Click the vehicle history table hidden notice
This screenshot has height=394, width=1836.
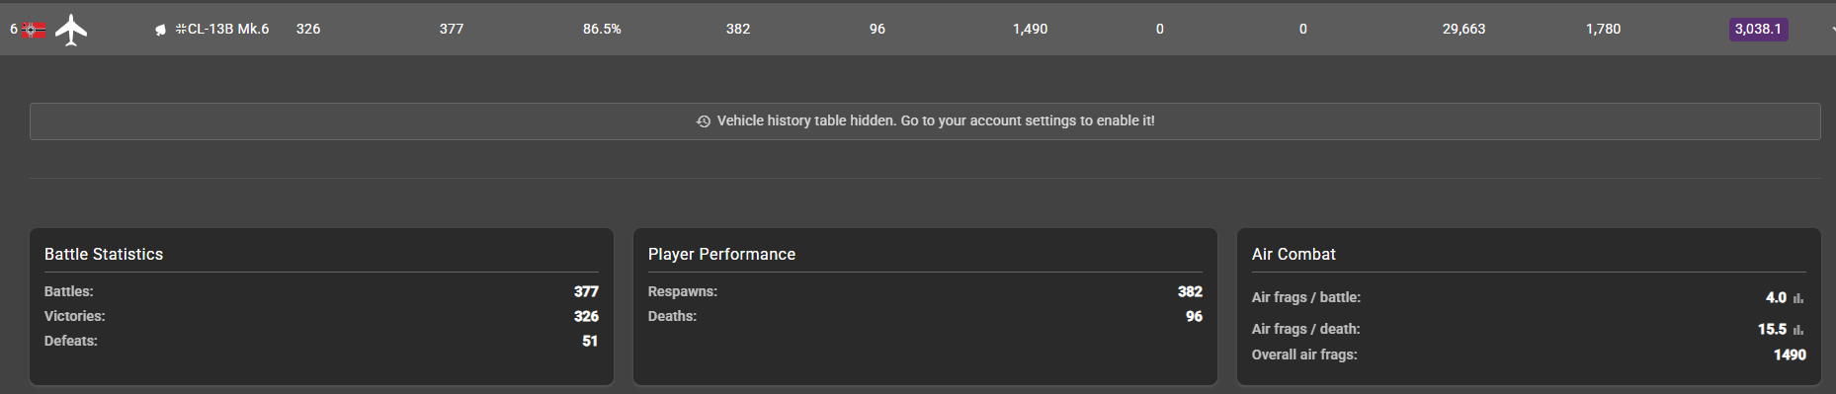click(x=925, y=121)
